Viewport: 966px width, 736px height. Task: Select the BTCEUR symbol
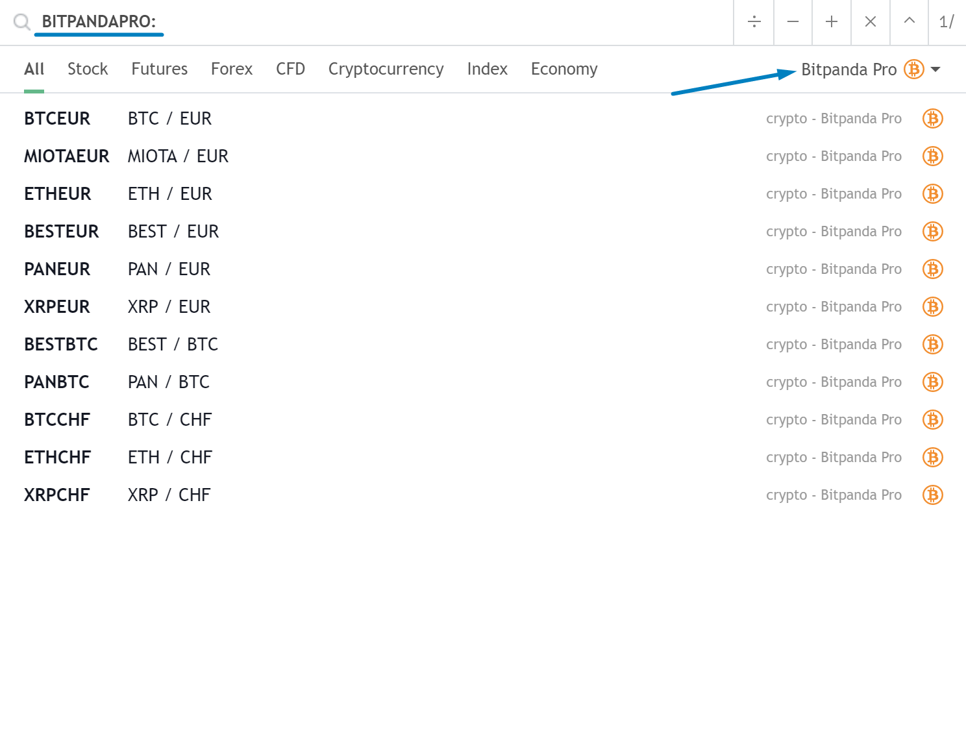click(57, 119)
